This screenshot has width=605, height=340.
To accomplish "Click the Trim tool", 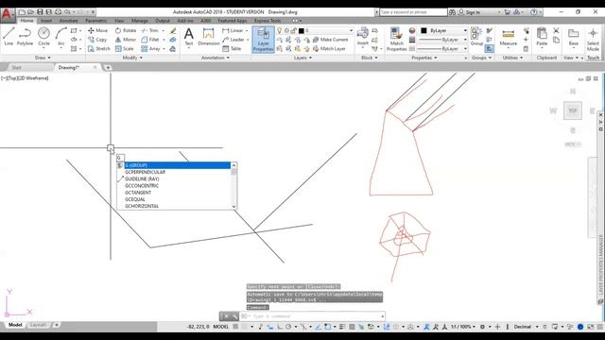I will [150, 30].
